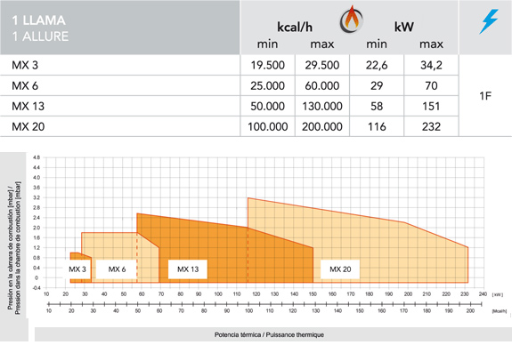Click the 1F electrical phase cell
The height and width of the screenshot is (345, 512).
click(485, 96)
